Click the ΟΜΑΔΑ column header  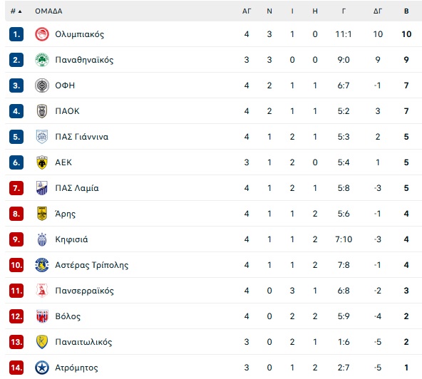coord(48,11)
